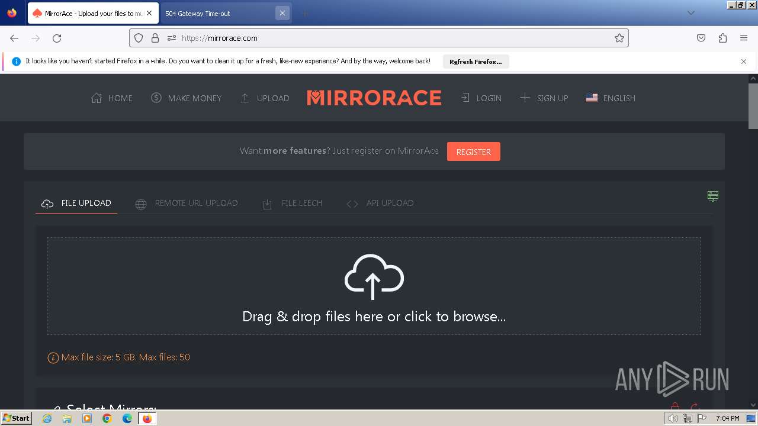758x426 pixels.
Task: Click the scrollbar up arrow
Action: click(x=753, y=78)
